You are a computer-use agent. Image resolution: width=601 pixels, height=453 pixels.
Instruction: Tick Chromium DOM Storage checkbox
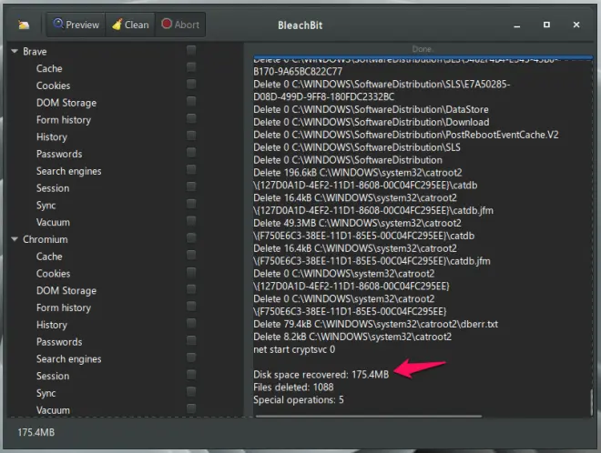click(191, 289)
